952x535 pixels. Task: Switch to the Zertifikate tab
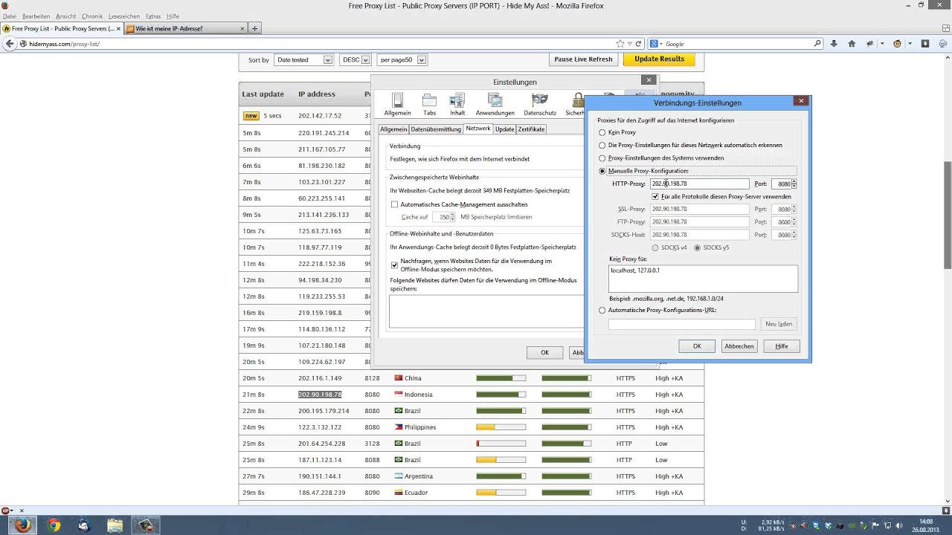531,129
